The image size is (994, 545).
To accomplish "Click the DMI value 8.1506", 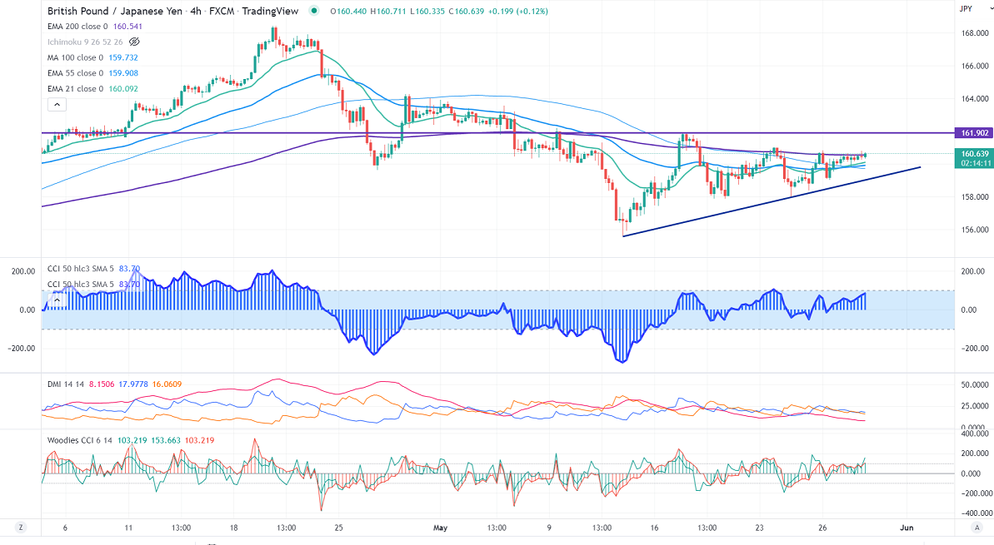I will 102,384.
